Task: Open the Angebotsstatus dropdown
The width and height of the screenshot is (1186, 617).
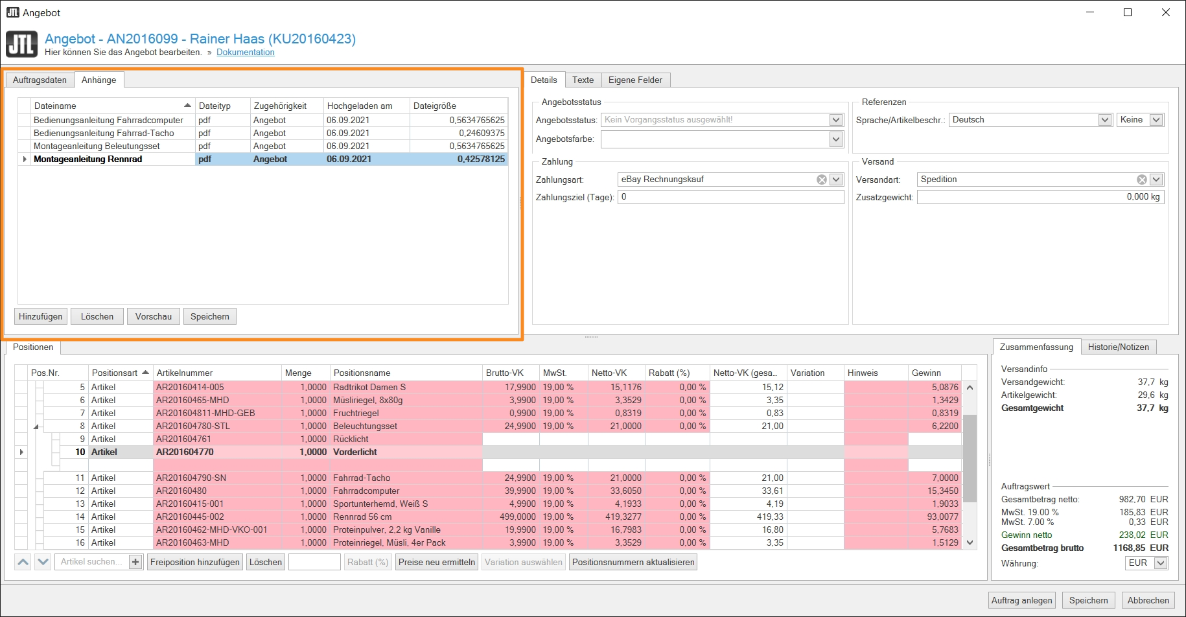Action: [x=836, y=120]
